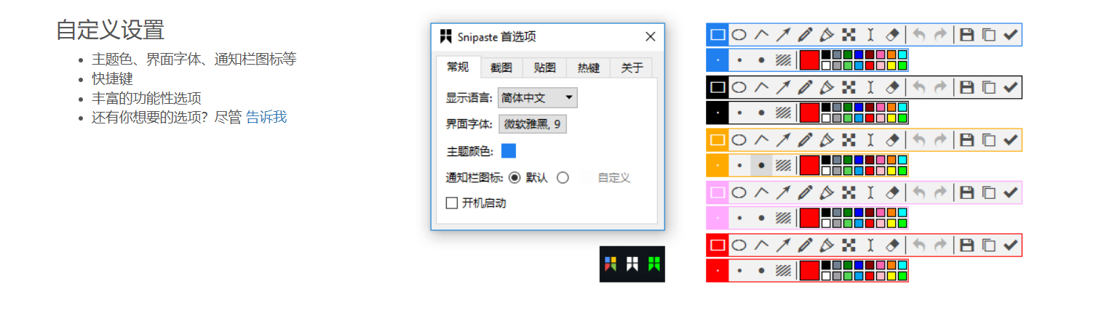
Task: Click the checkmark in the red-themed toolbar
Action: click(x=1010, y=245)
